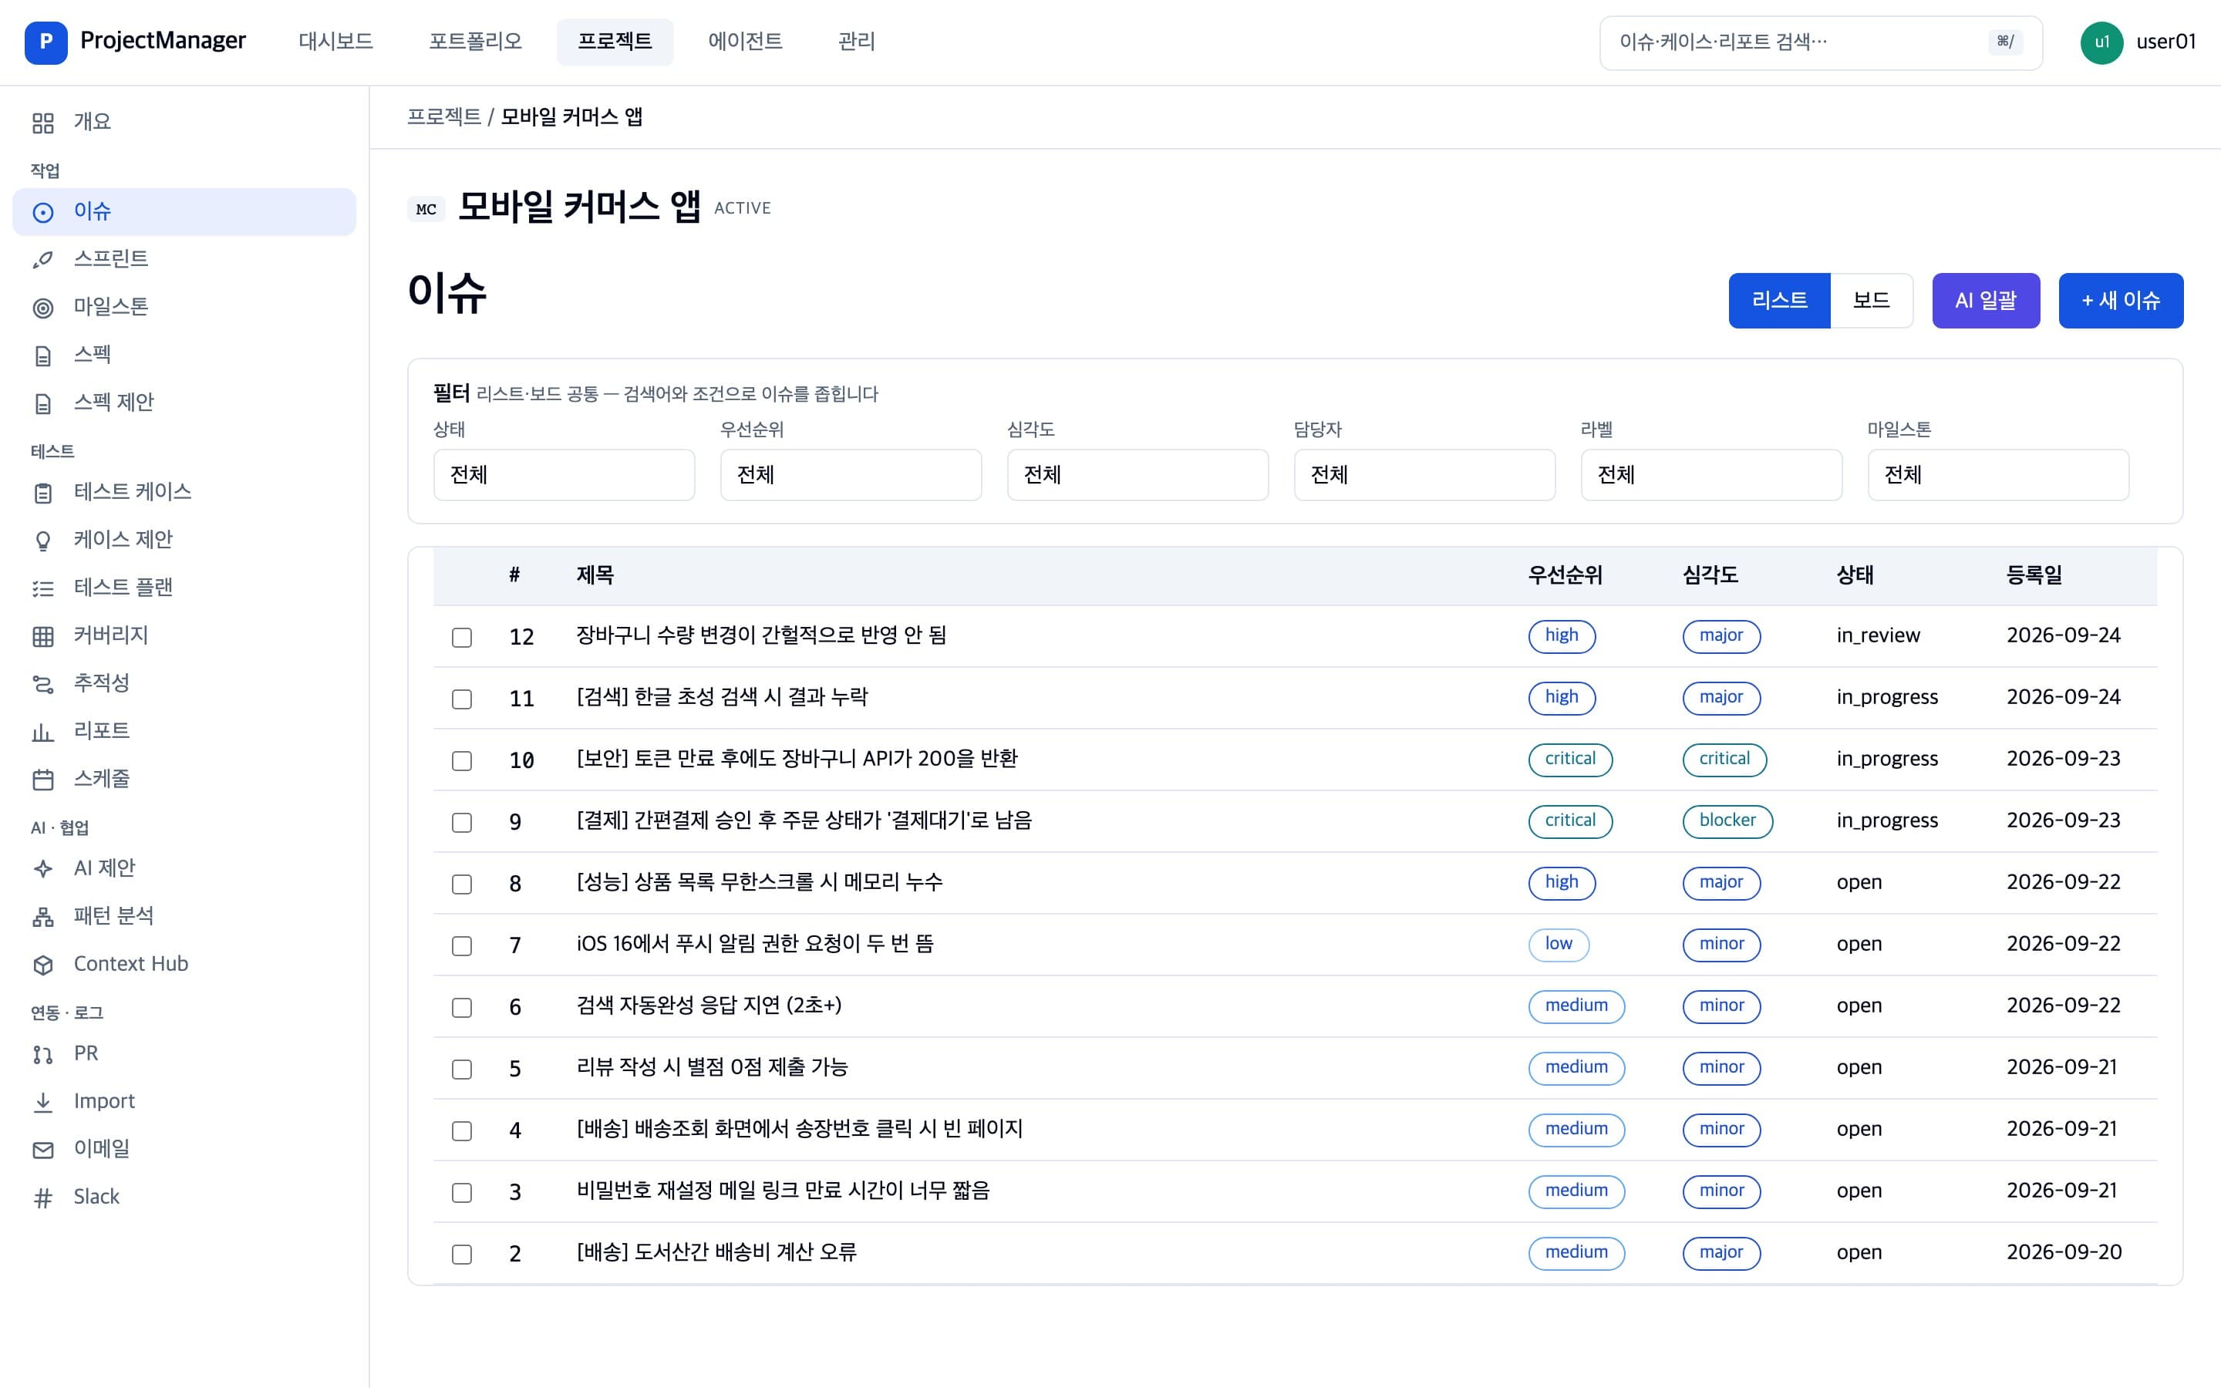This screenshot has width=2221, height=1388.
Task: Tick checkbox for issue 7 iOS 16
Action: coord(462,945)
